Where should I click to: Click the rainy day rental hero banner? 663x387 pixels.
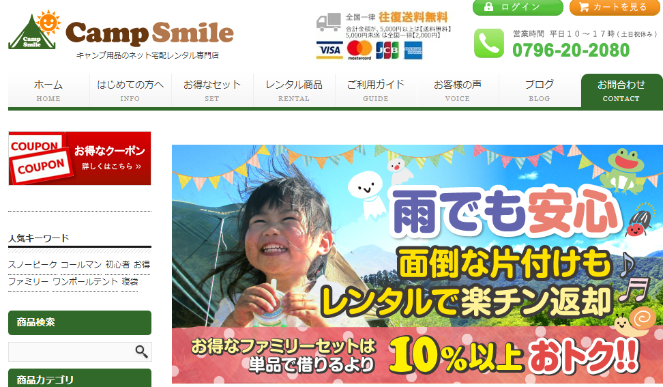(x=417, y=264)
